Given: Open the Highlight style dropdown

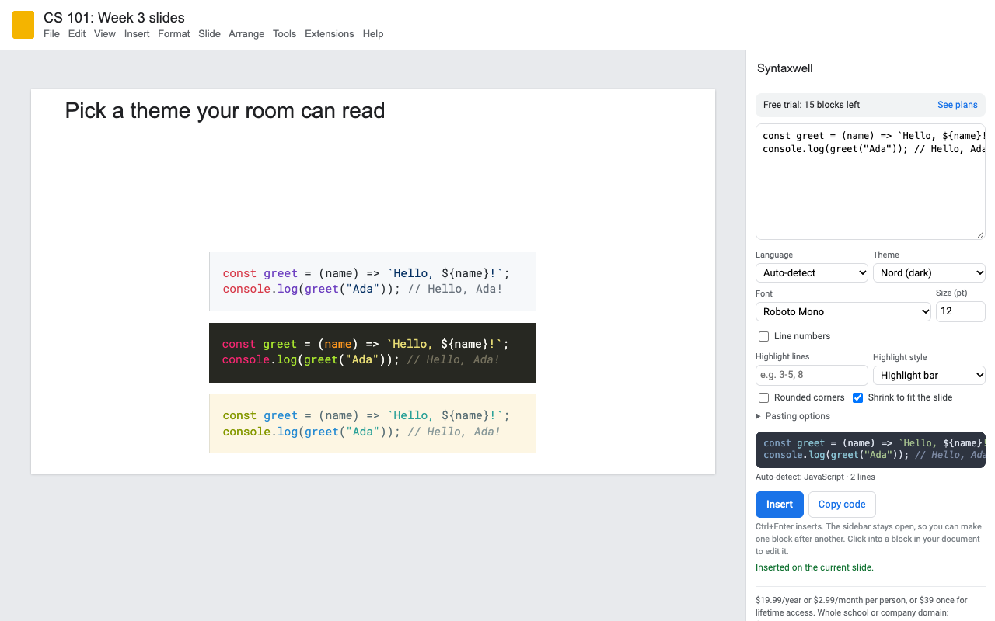Looking at the screenshot, I should (929, 375).
